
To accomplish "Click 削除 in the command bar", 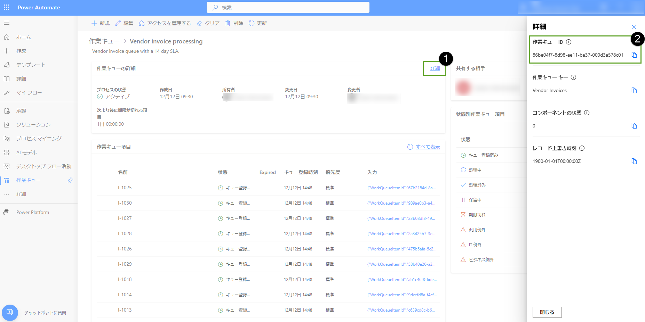I will pos(234,23).
